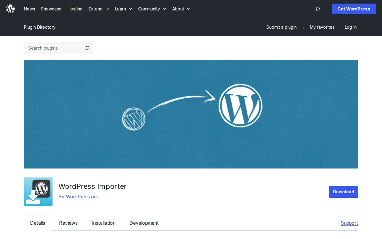
Task: Click the magnifier icon in the plugin search field
Action: click(x=87, y=48)
